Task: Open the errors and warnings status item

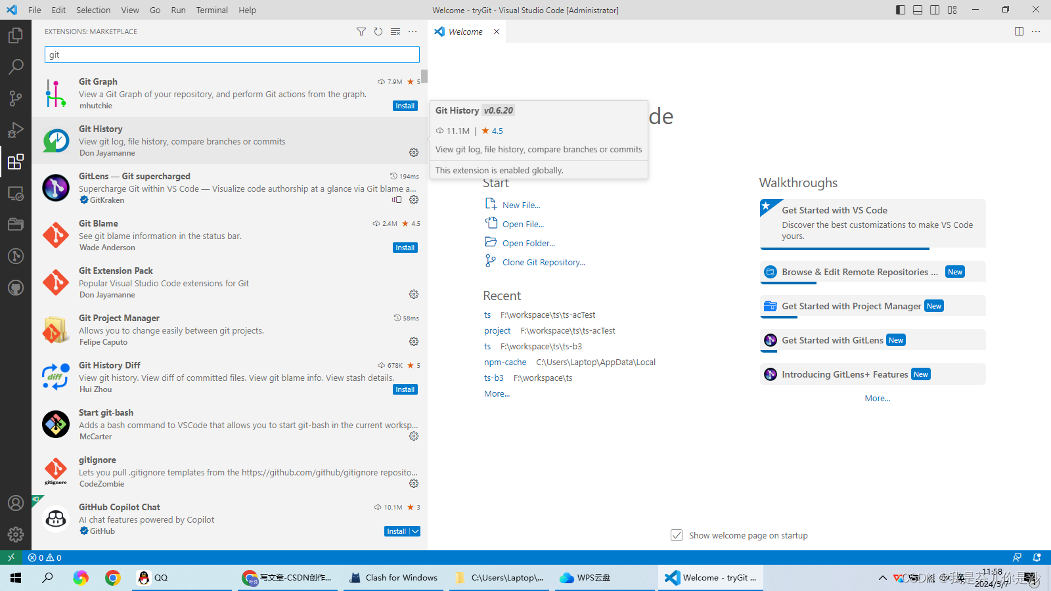Action: coord(45,558)
